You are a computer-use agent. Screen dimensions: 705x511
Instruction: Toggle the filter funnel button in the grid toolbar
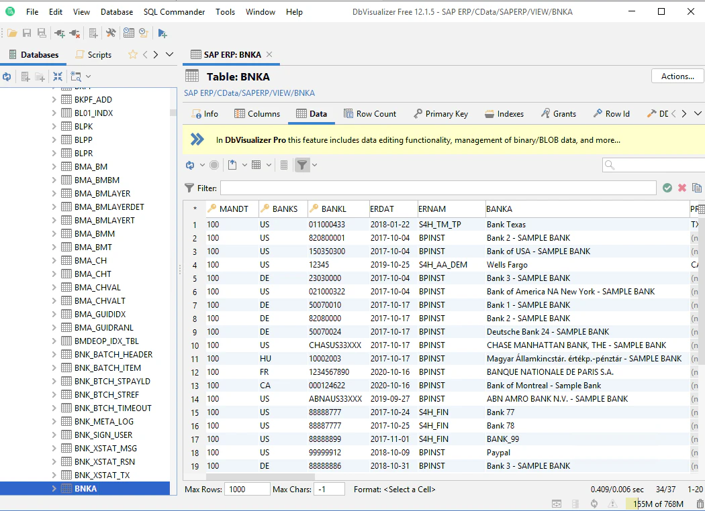click(302, 165)
